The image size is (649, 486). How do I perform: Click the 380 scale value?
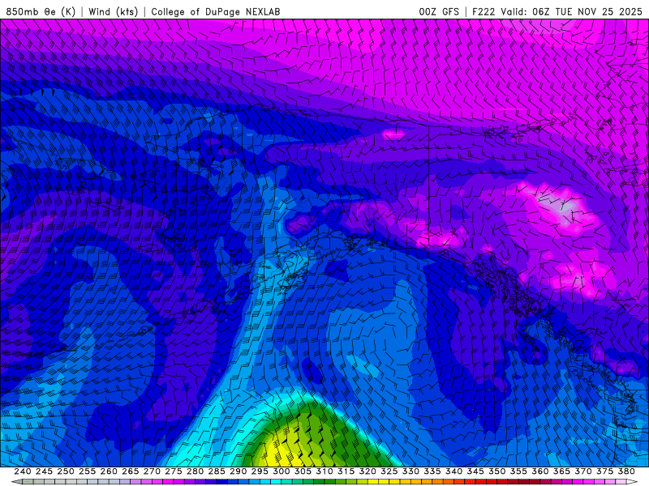click(x=626, y=471)
